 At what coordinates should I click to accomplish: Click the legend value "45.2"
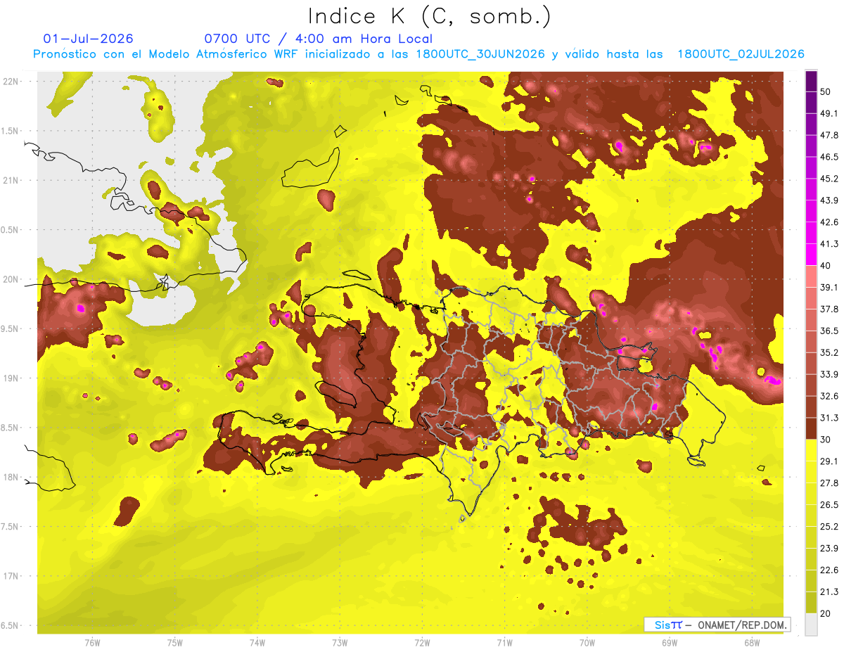829,179
